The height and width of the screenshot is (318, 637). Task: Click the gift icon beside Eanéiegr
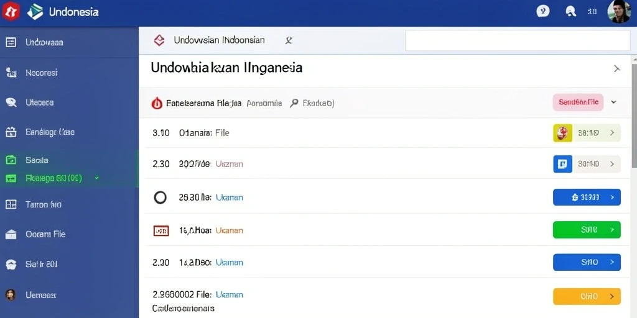11,132
